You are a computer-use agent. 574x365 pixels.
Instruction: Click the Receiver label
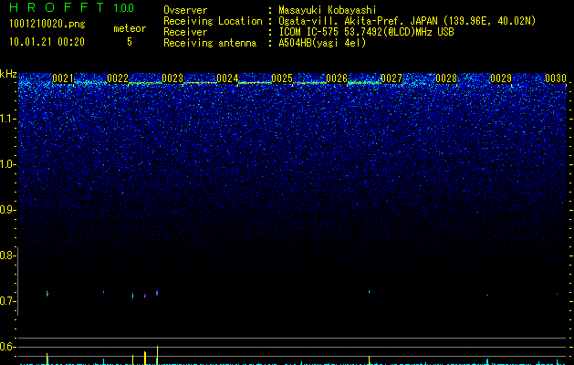tap(185, 32)
